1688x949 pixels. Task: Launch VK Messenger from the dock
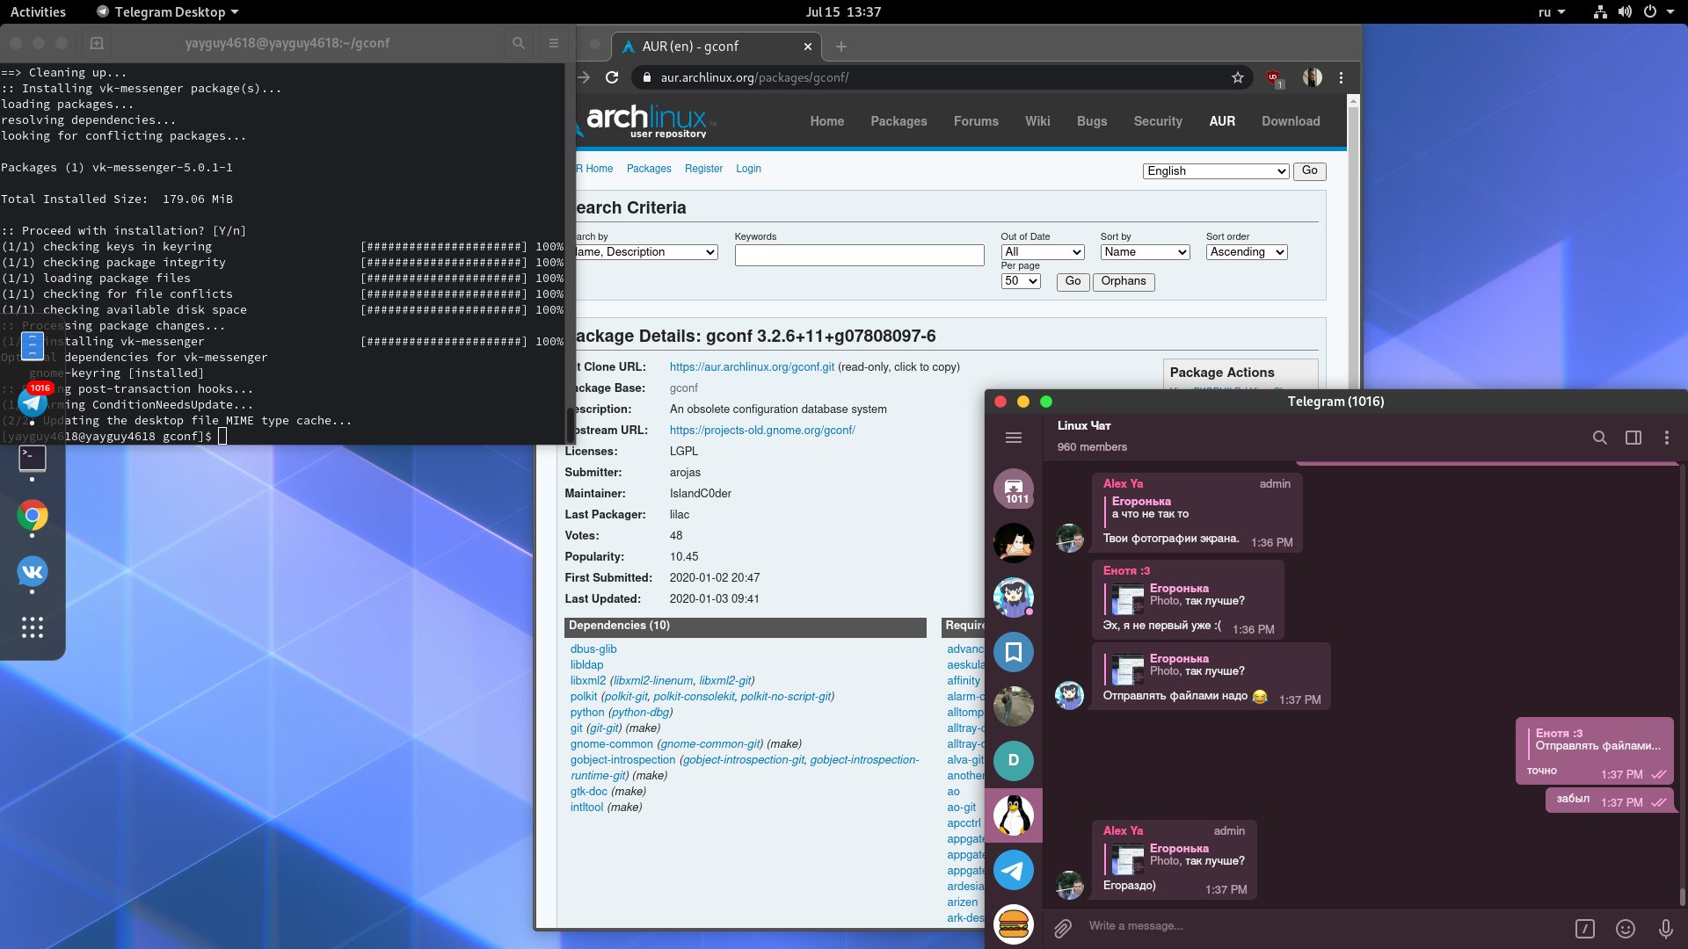(x=33, y=572)
